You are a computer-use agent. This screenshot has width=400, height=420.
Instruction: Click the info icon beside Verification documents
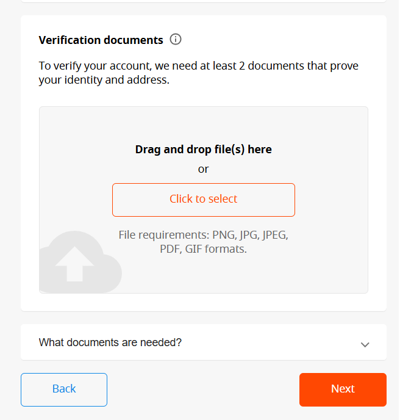point(176,40)
